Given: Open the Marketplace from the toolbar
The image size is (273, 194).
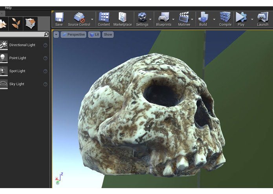Looking at the screenshot, I should tap(123, 18).
